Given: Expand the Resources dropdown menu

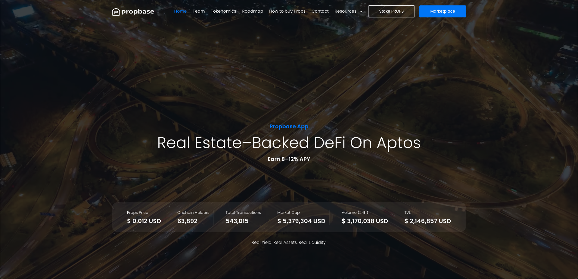Looking at the screenshot, I should 349,11.
